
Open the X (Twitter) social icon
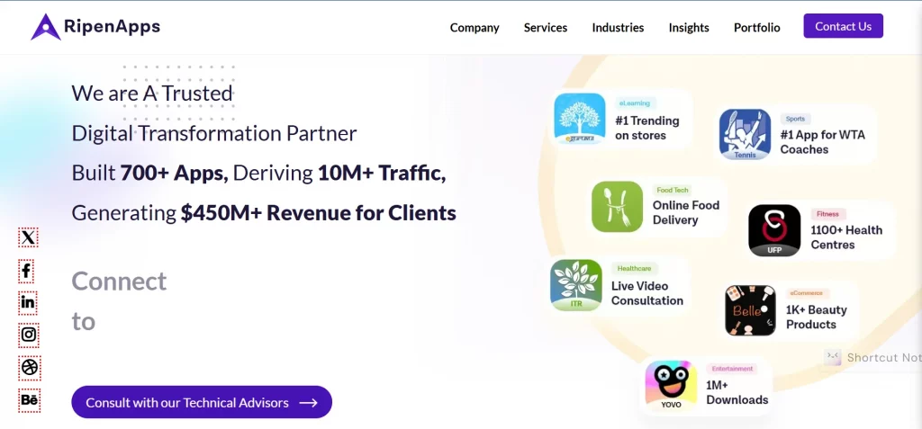pyautogui.click(x=29, y=237)
